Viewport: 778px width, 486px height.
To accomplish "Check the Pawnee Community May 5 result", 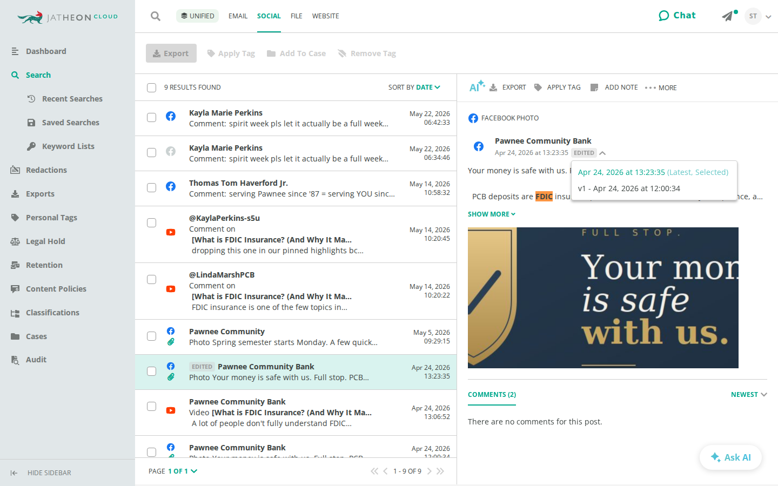I will pyautogui.click(x=152, y=336).
